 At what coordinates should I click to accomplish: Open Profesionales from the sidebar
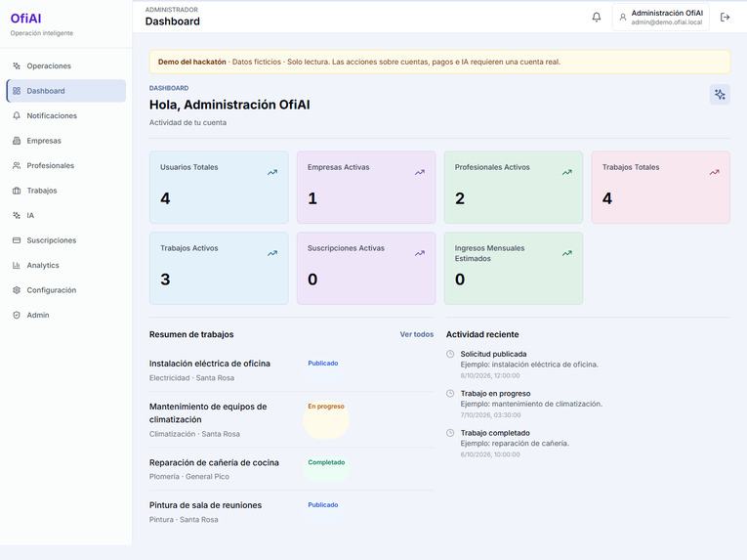[65, 165]
